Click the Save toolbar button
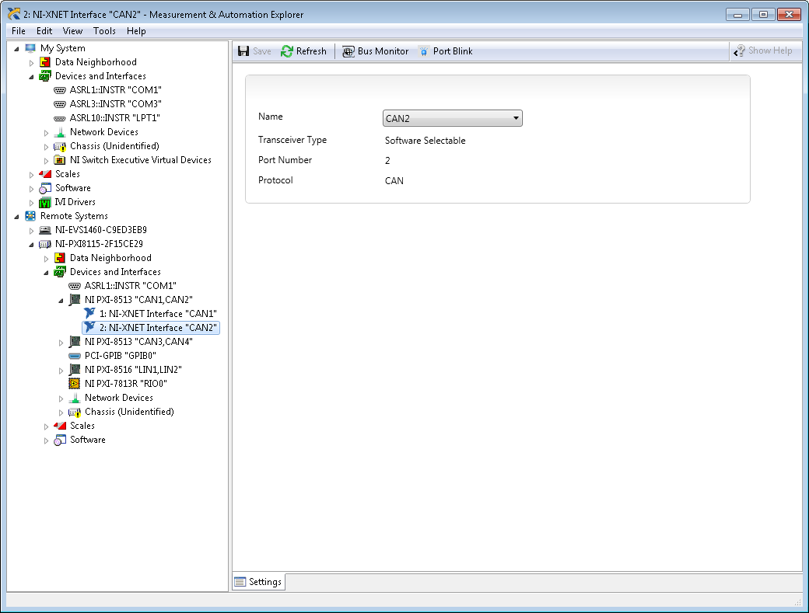The height and width of the screenshot is (613, 809). coord(254,51)
